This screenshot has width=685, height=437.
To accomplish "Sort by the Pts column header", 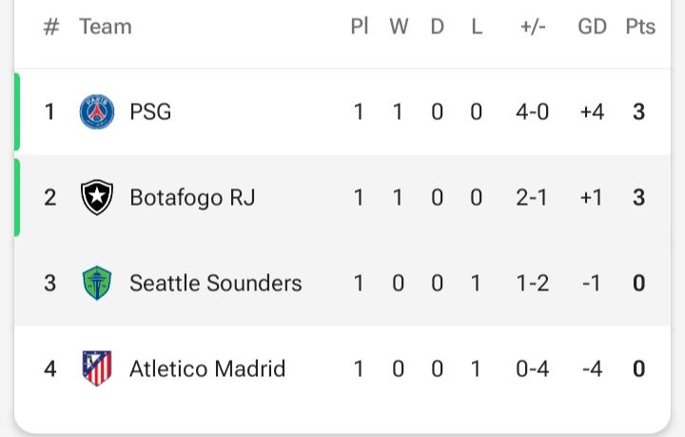I will [640, 27].
